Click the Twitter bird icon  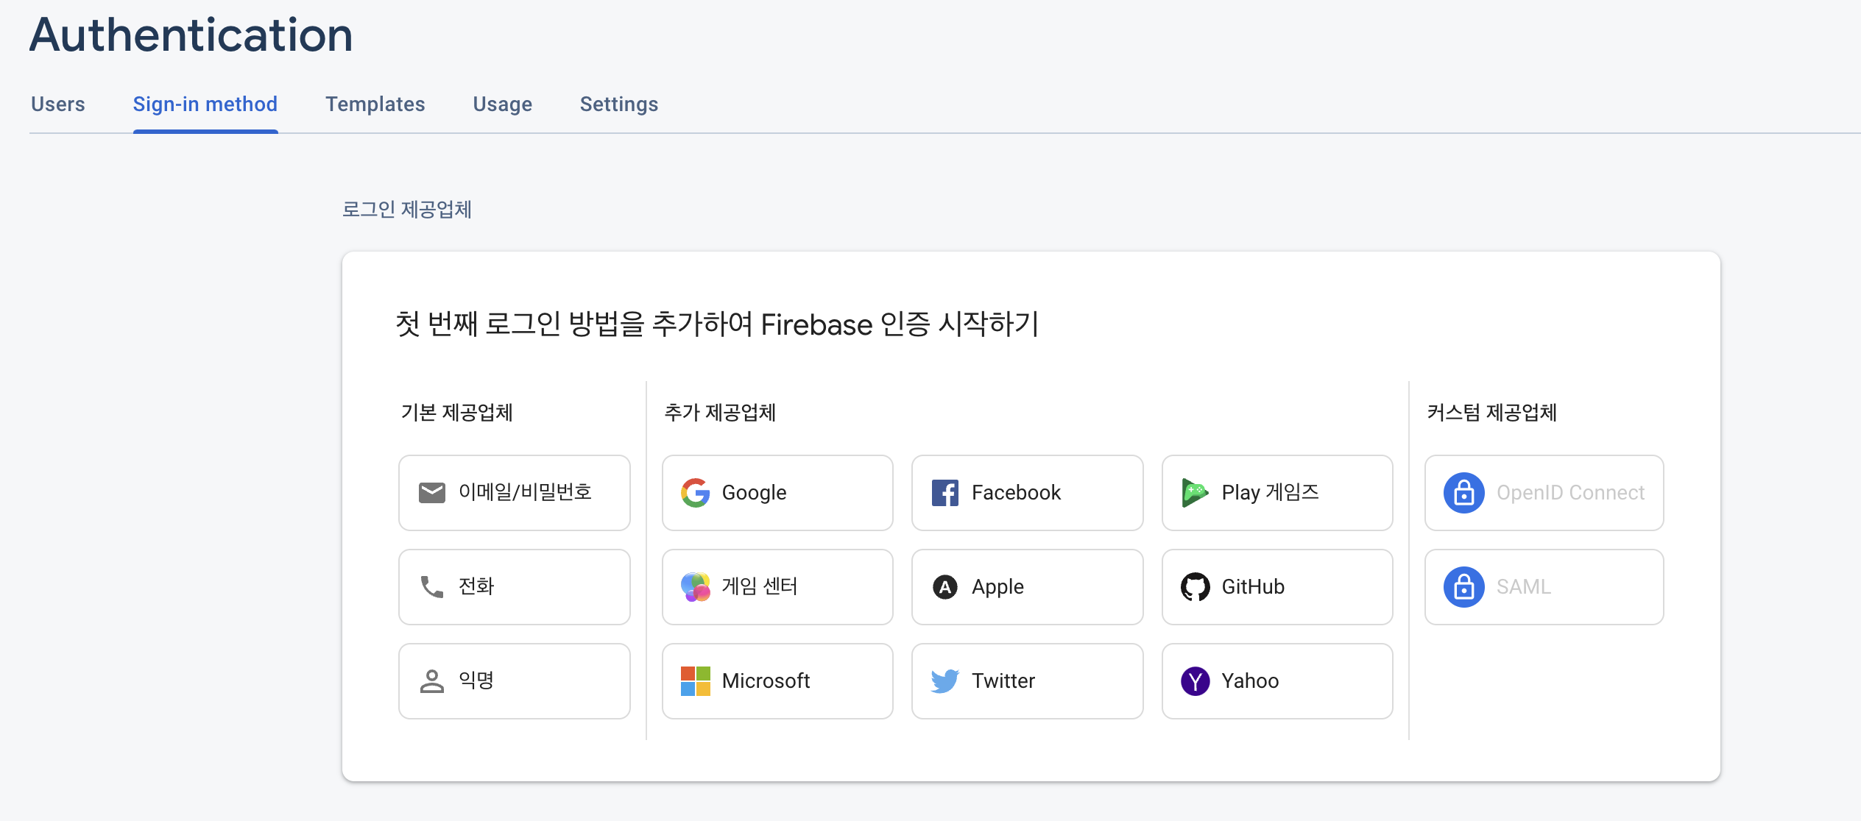click(x=945, y=681)
